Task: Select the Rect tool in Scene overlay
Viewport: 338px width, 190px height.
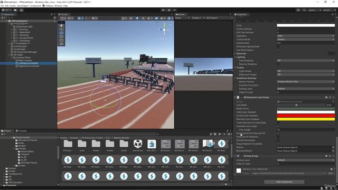Action: (61, 40)
